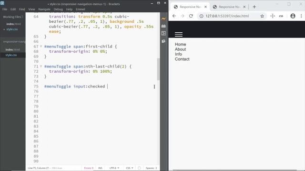Open the Edit menu
This screenshot has height=171, width=305.
click(13, 9)
